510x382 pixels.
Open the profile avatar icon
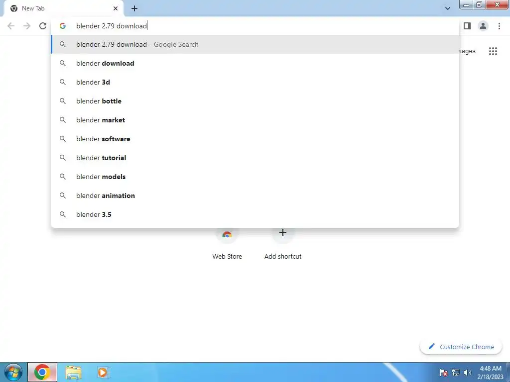point(483,26)
